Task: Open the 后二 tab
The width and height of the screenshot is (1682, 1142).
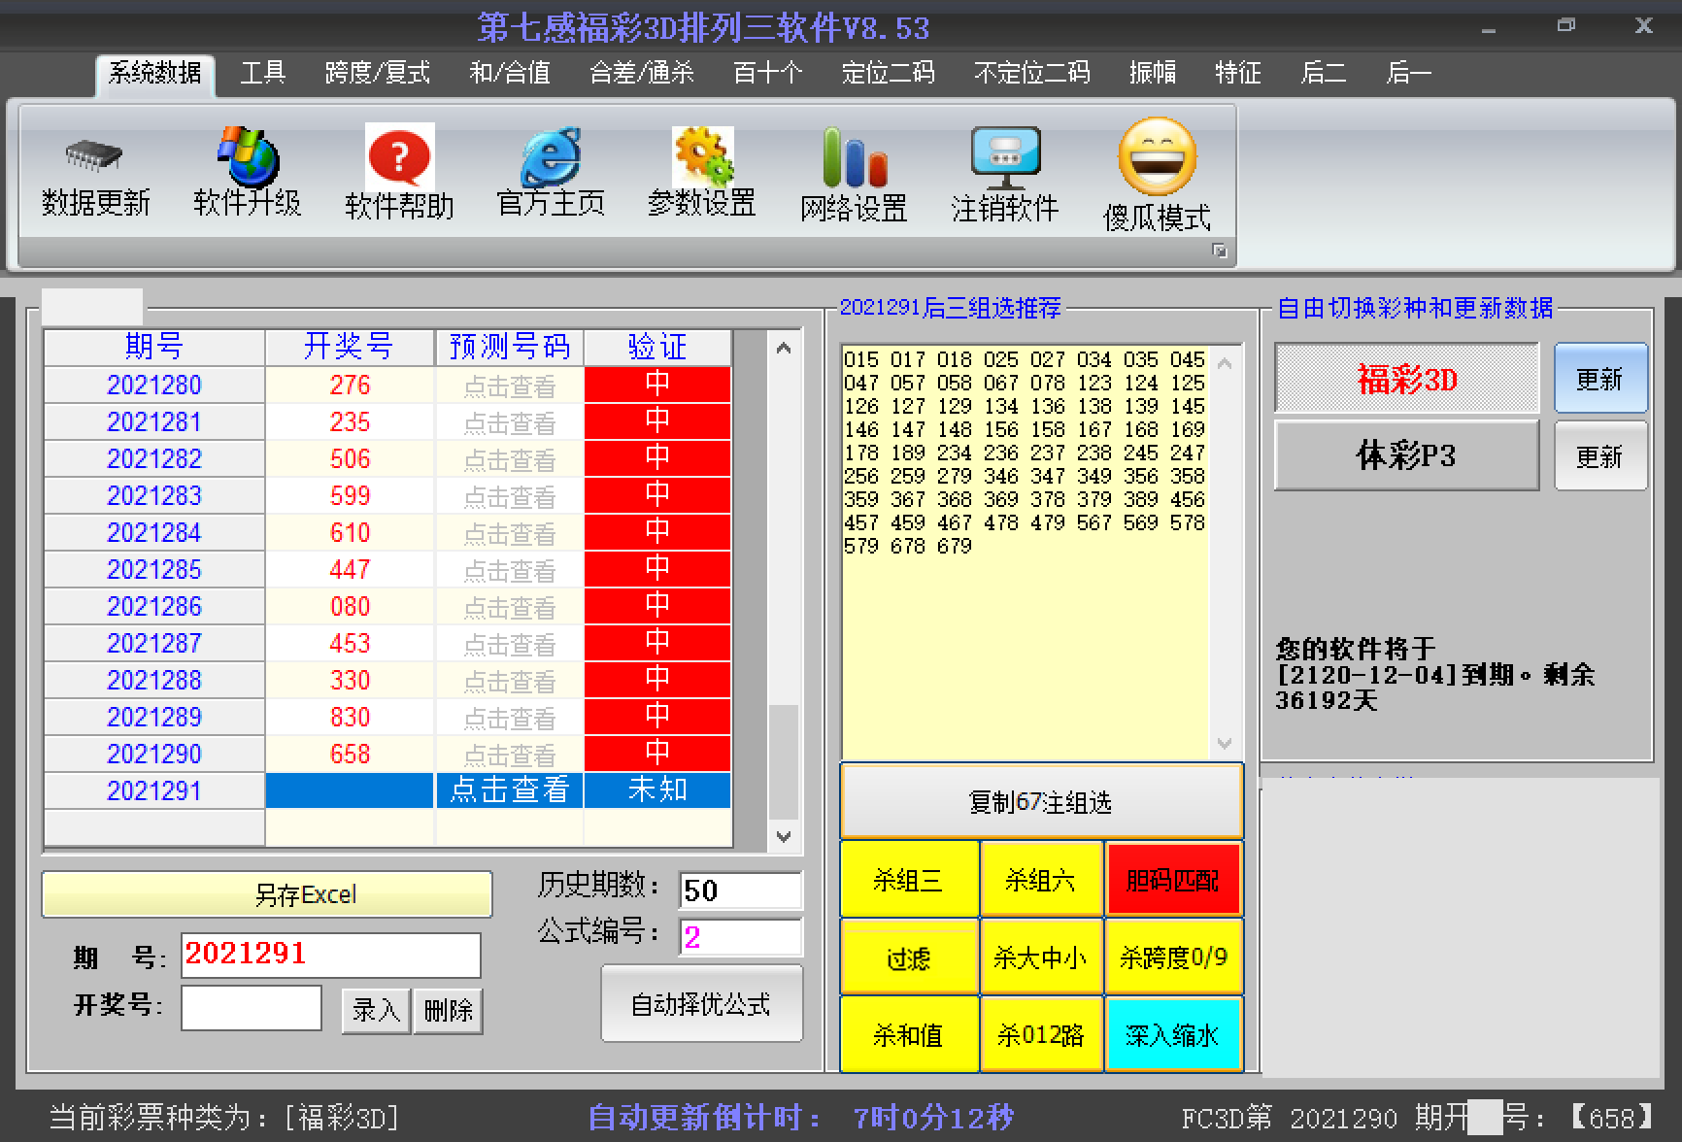Action: click(x=1323, y=73)
